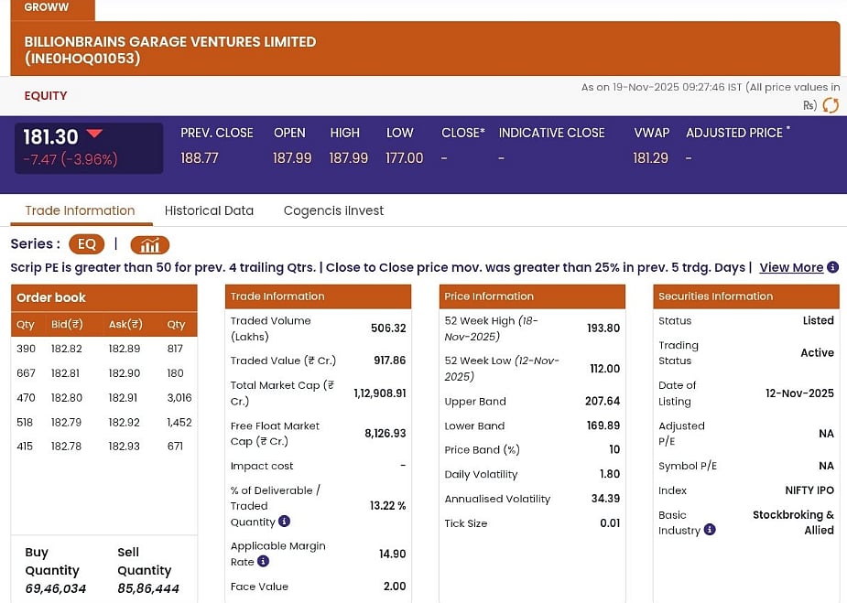Open the chart icon beside the EQ series

(150, 244)
